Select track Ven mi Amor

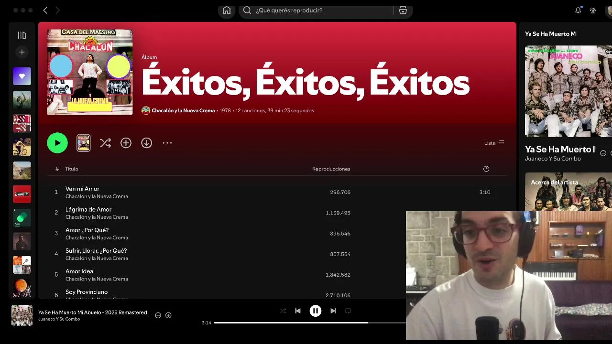(x=82, y=189)
